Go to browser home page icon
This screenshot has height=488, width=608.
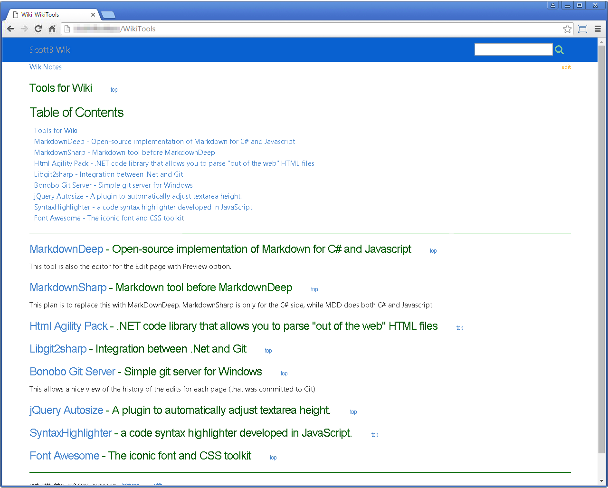(x=52, y=29)
